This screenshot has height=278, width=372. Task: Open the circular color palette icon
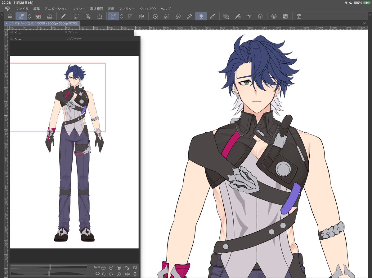click(x=274, y=16)
